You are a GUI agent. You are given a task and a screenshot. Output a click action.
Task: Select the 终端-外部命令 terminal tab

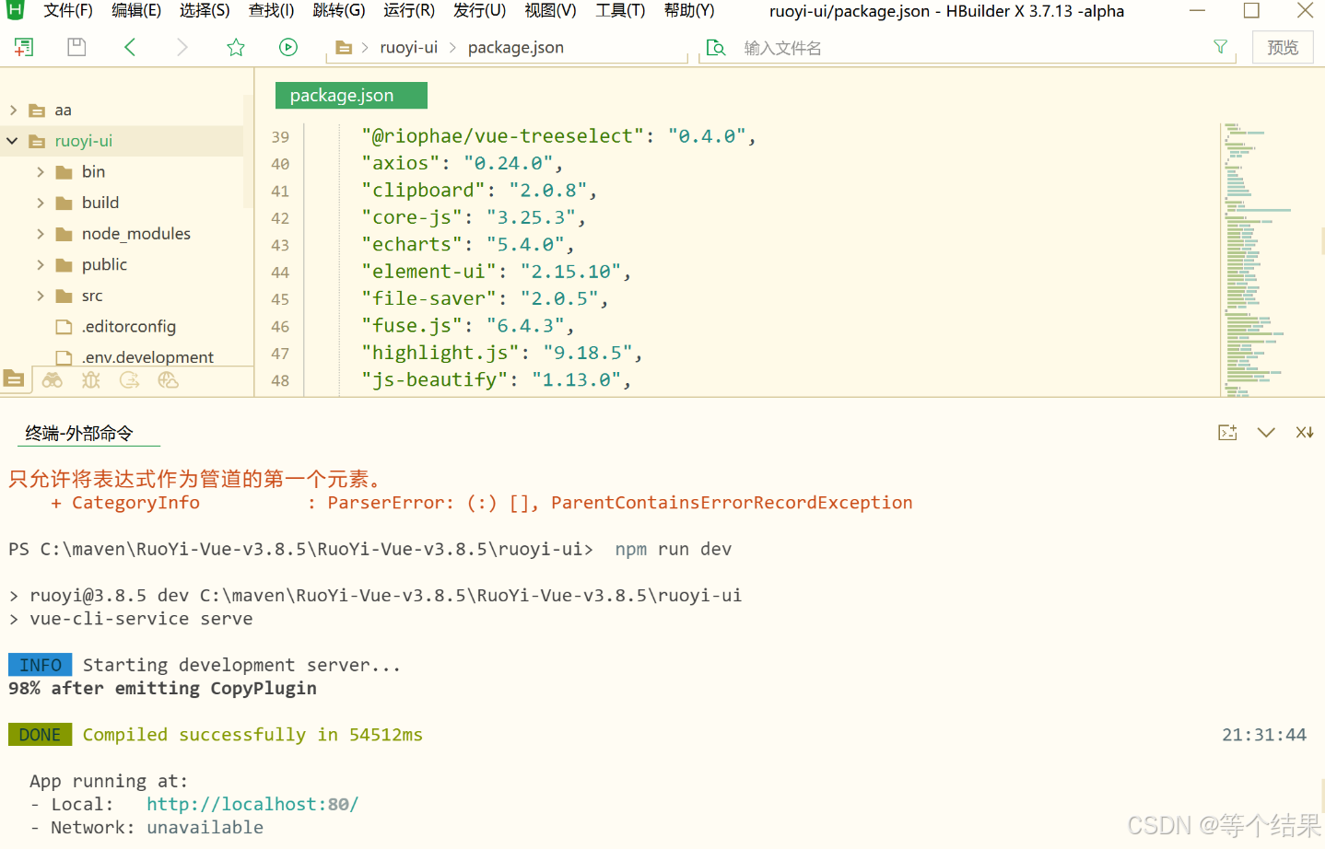tap(79, 434)
